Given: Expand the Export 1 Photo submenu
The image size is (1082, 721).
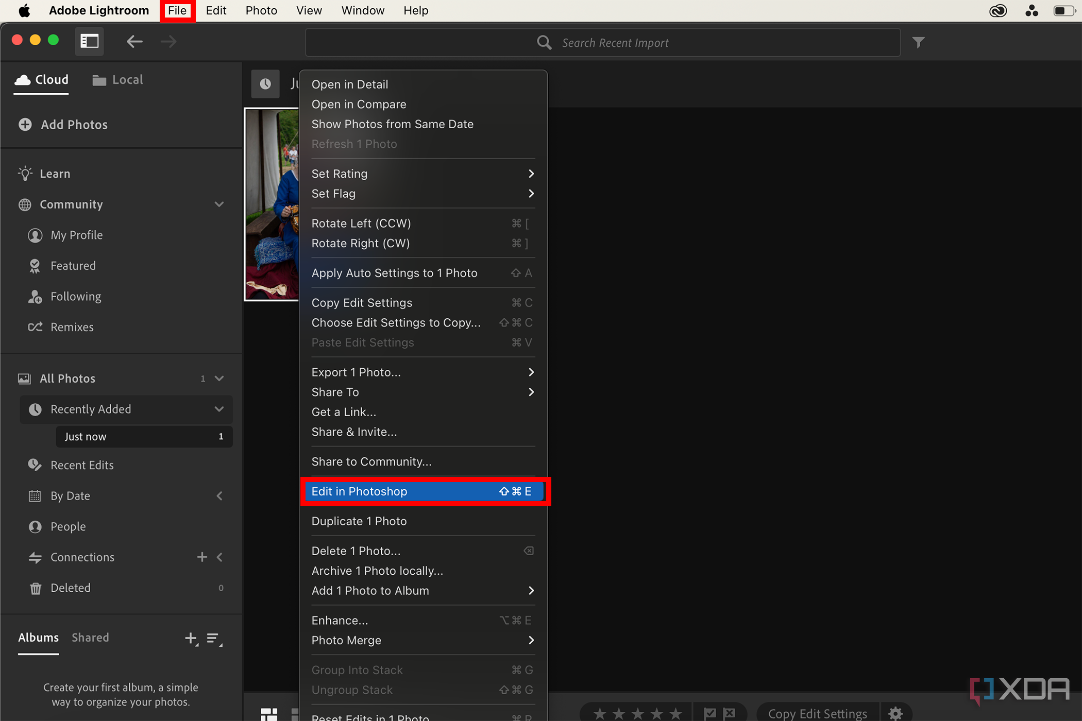Looking at the screenshot, I should click(531, 372).
